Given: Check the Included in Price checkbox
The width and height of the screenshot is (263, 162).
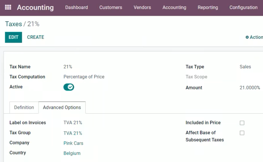Looking at the screenshot, I should (x=242, y=123).
